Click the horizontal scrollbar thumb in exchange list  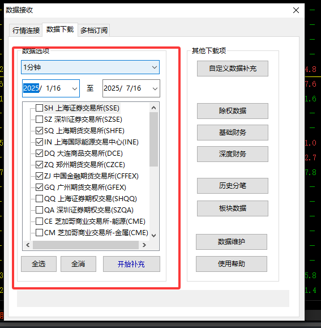pyautogui.click(x=86, y=245)
